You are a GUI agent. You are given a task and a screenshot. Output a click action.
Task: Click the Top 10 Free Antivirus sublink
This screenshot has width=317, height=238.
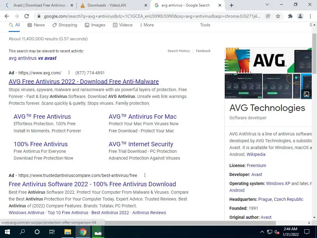[x=68, y=213]
